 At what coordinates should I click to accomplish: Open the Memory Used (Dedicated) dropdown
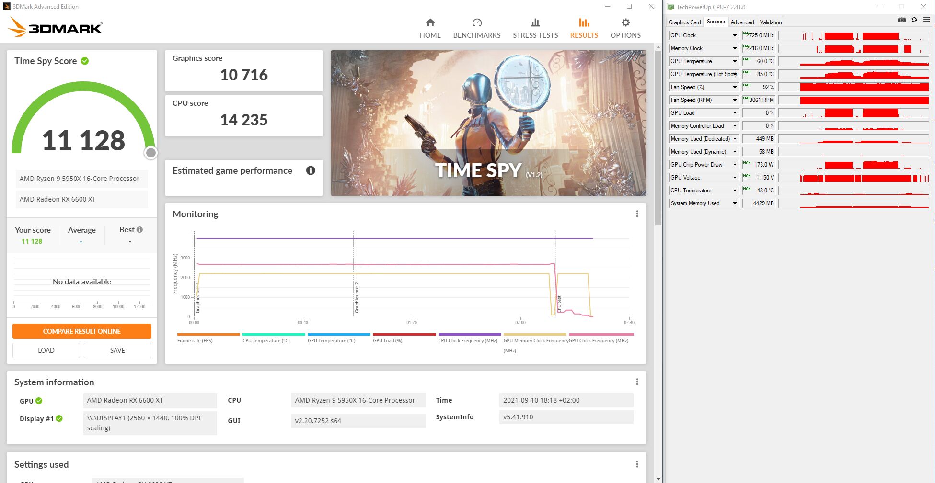pos(734,139)
